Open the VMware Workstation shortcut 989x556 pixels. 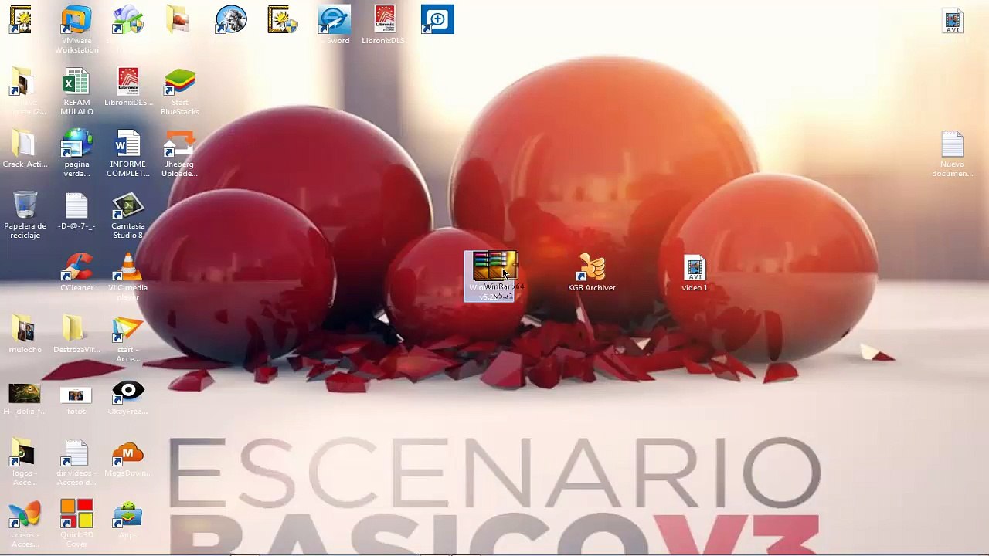click(x=76, y=29)
